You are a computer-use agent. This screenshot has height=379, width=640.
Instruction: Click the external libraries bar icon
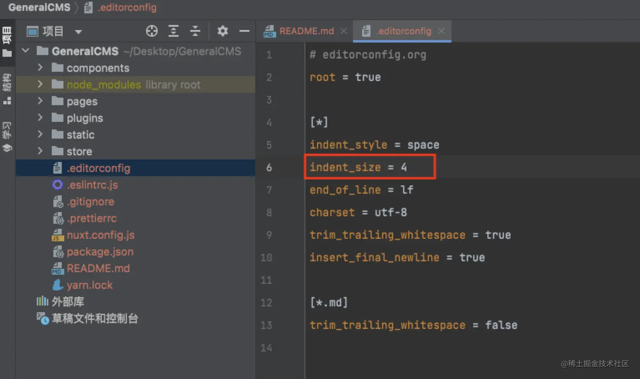coord(42,302)
